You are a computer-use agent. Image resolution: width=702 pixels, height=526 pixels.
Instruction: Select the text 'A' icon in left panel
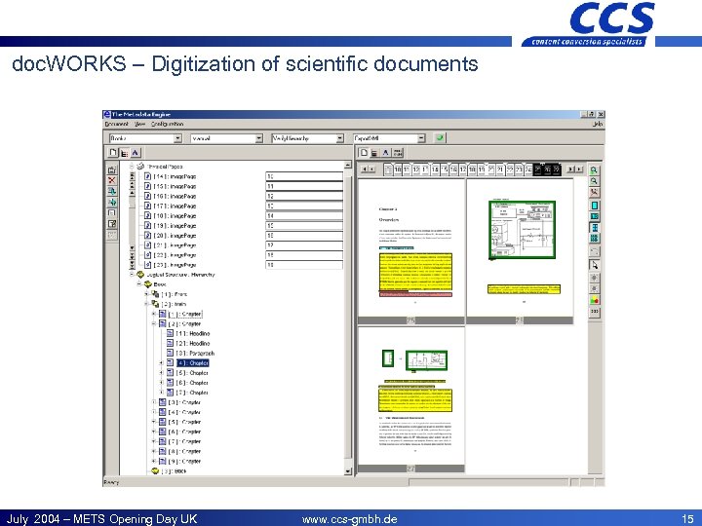pyautogui.click(x=136, y=153)
